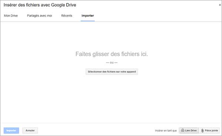Click Sélectionner des fichiers sur votre appareil

click(x=112, y=72)
